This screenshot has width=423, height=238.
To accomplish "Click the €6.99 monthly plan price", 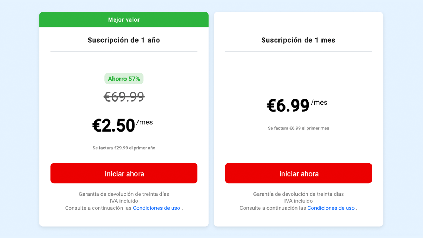I will click(x=288, y=106).
